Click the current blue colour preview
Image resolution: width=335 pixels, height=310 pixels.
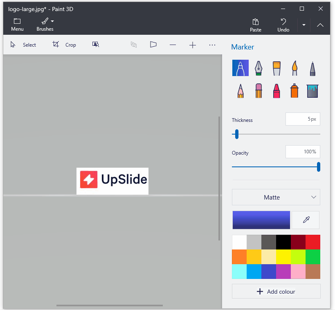(261, 220)
